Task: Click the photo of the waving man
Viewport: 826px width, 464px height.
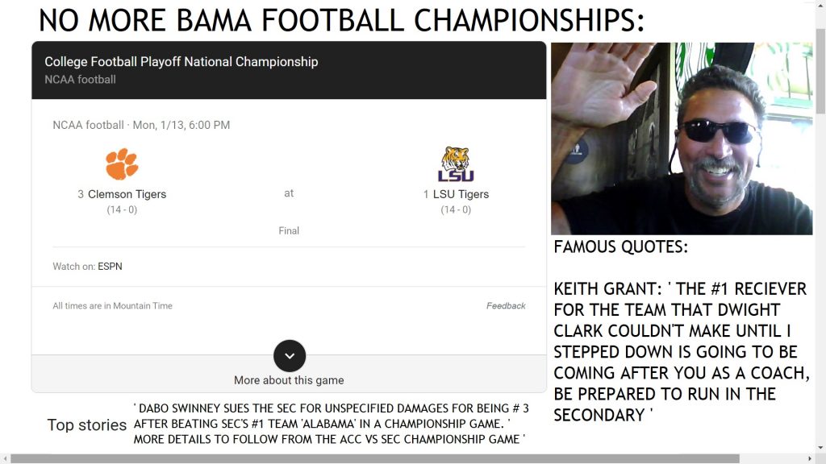Action: click(x=682, y=139)
